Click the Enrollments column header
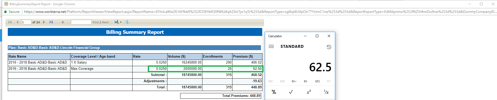 click(217, 57)
